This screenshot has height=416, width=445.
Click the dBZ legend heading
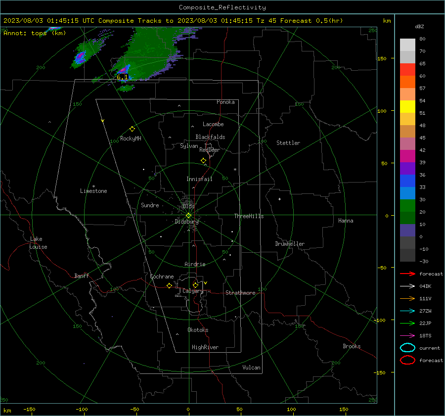(x=419, y=26)
